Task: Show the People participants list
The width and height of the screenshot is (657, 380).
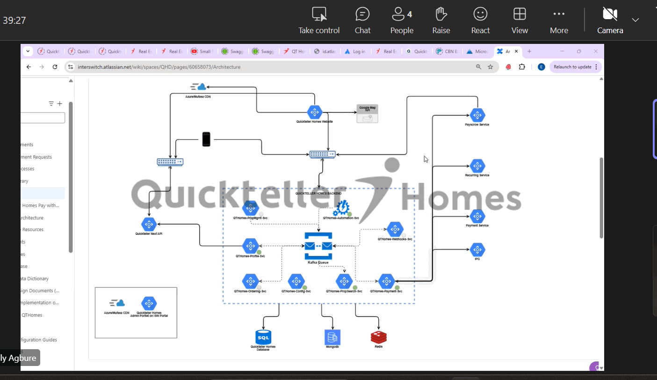Action: (x=402, y=21)
